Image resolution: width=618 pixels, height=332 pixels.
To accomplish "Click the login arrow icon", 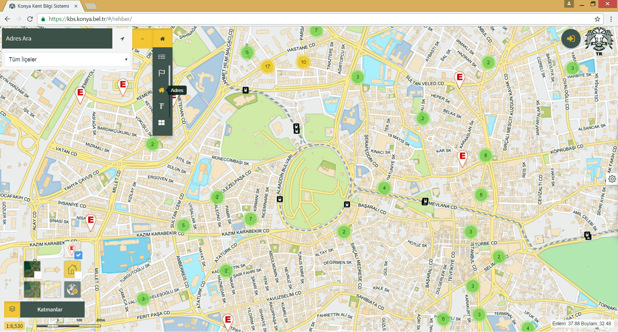I will coord(571,39).
